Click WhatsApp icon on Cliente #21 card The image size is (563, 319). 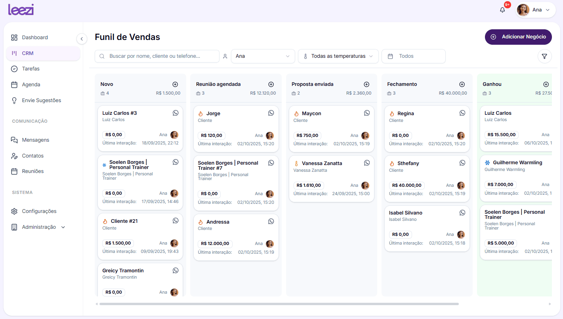point(176,221)
